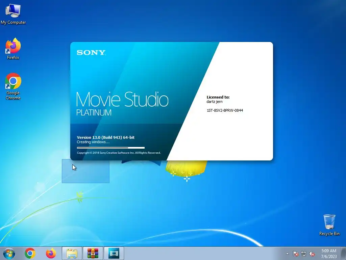Viewport: 346px width, 260px height.
Task: Click the serial number 1ST-8SV2-8PRW-0844
Action: pyautogui.click(x=225, y=110)
